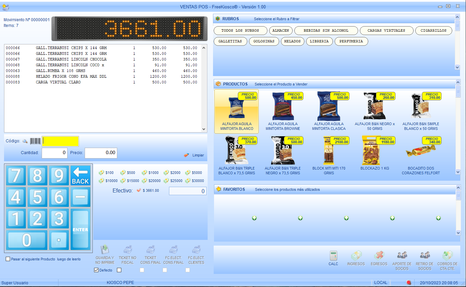Open Aporte de Socios
Image resolution: width=466 pixels, height=287 pixels.
[402, 261]
